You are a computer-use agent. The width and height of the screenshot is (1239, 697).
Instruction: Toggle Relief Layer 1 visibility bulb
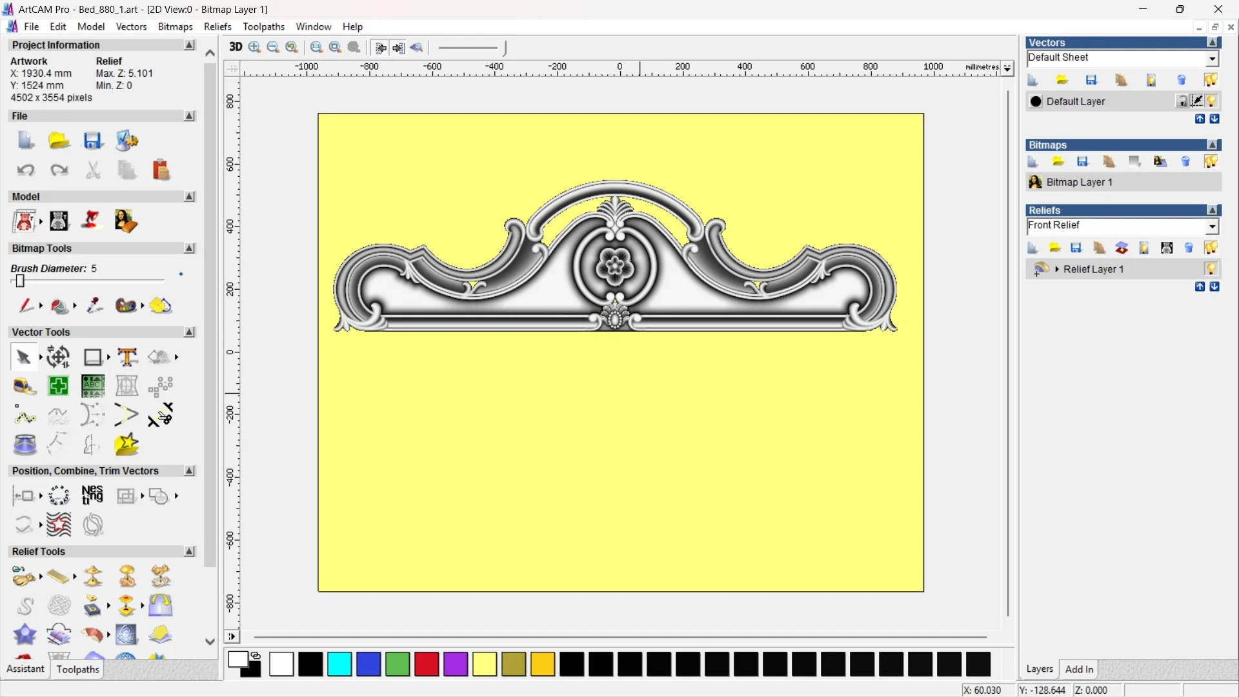click(x=1211, y=268)
